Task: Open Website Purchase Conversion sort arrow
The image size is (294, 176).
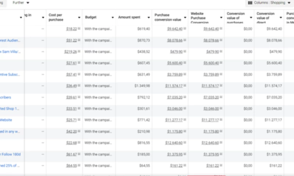Action: pyautogui.click(x=221, y=17)
